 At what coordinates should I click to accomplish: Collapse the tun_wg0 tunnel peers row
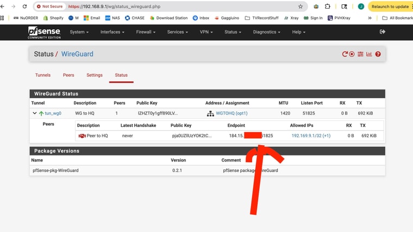point(35,113)
